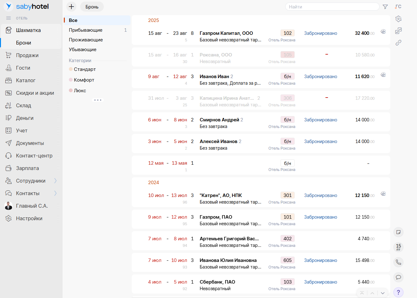The width and height of the screenshot is (417, 298).
Task: Open the chat messages bubble icon
Action: (x=398, y=277)
